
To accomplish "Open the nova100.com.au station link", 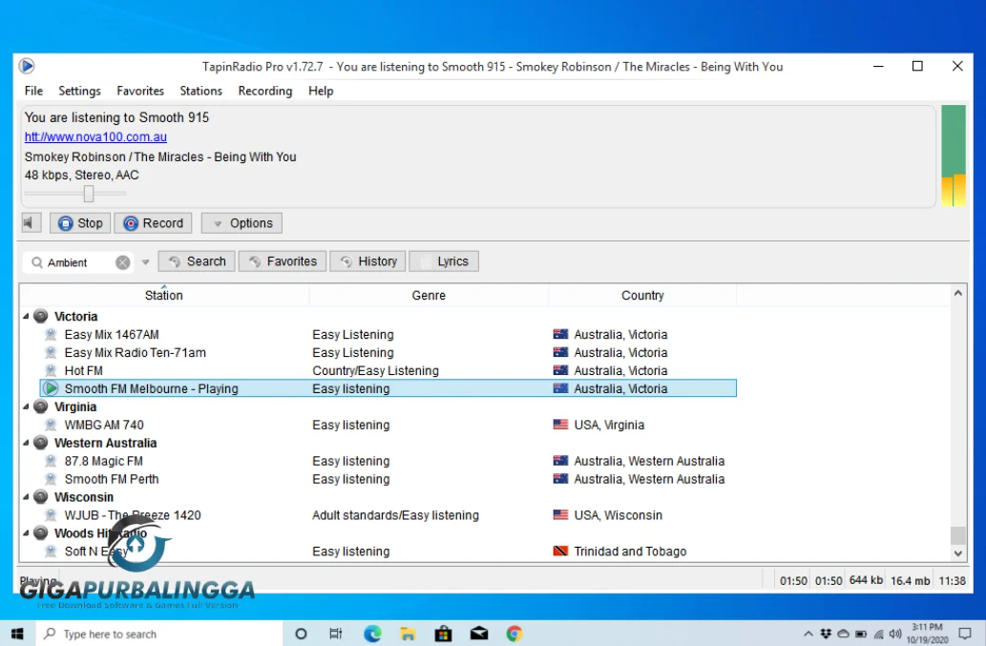I will click(95, 136).
